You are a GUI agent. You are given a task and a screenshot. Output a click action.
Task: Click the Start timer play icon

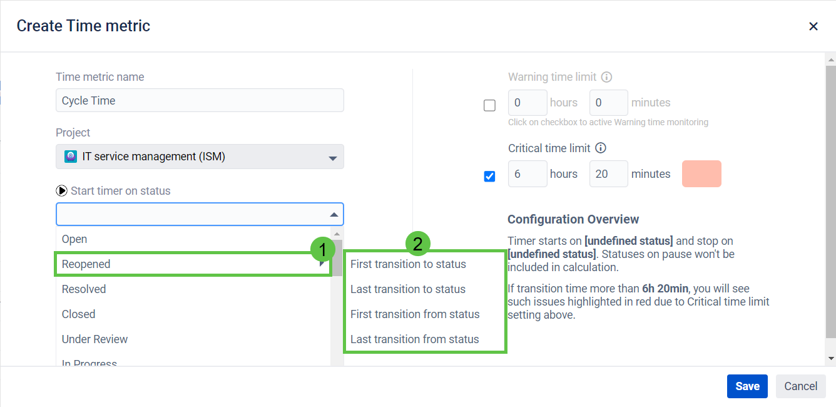click(x=61, y=191)
